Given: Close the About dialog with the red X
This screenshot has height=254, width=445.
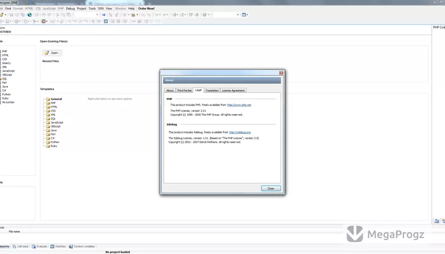Looking at the screenshot, I should 281,73.
